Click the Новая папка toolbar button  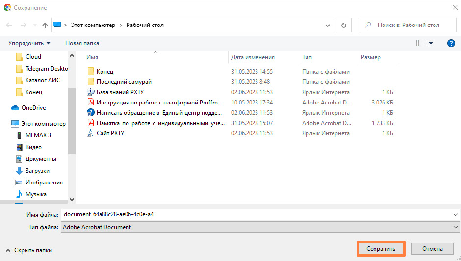[82, 43]
